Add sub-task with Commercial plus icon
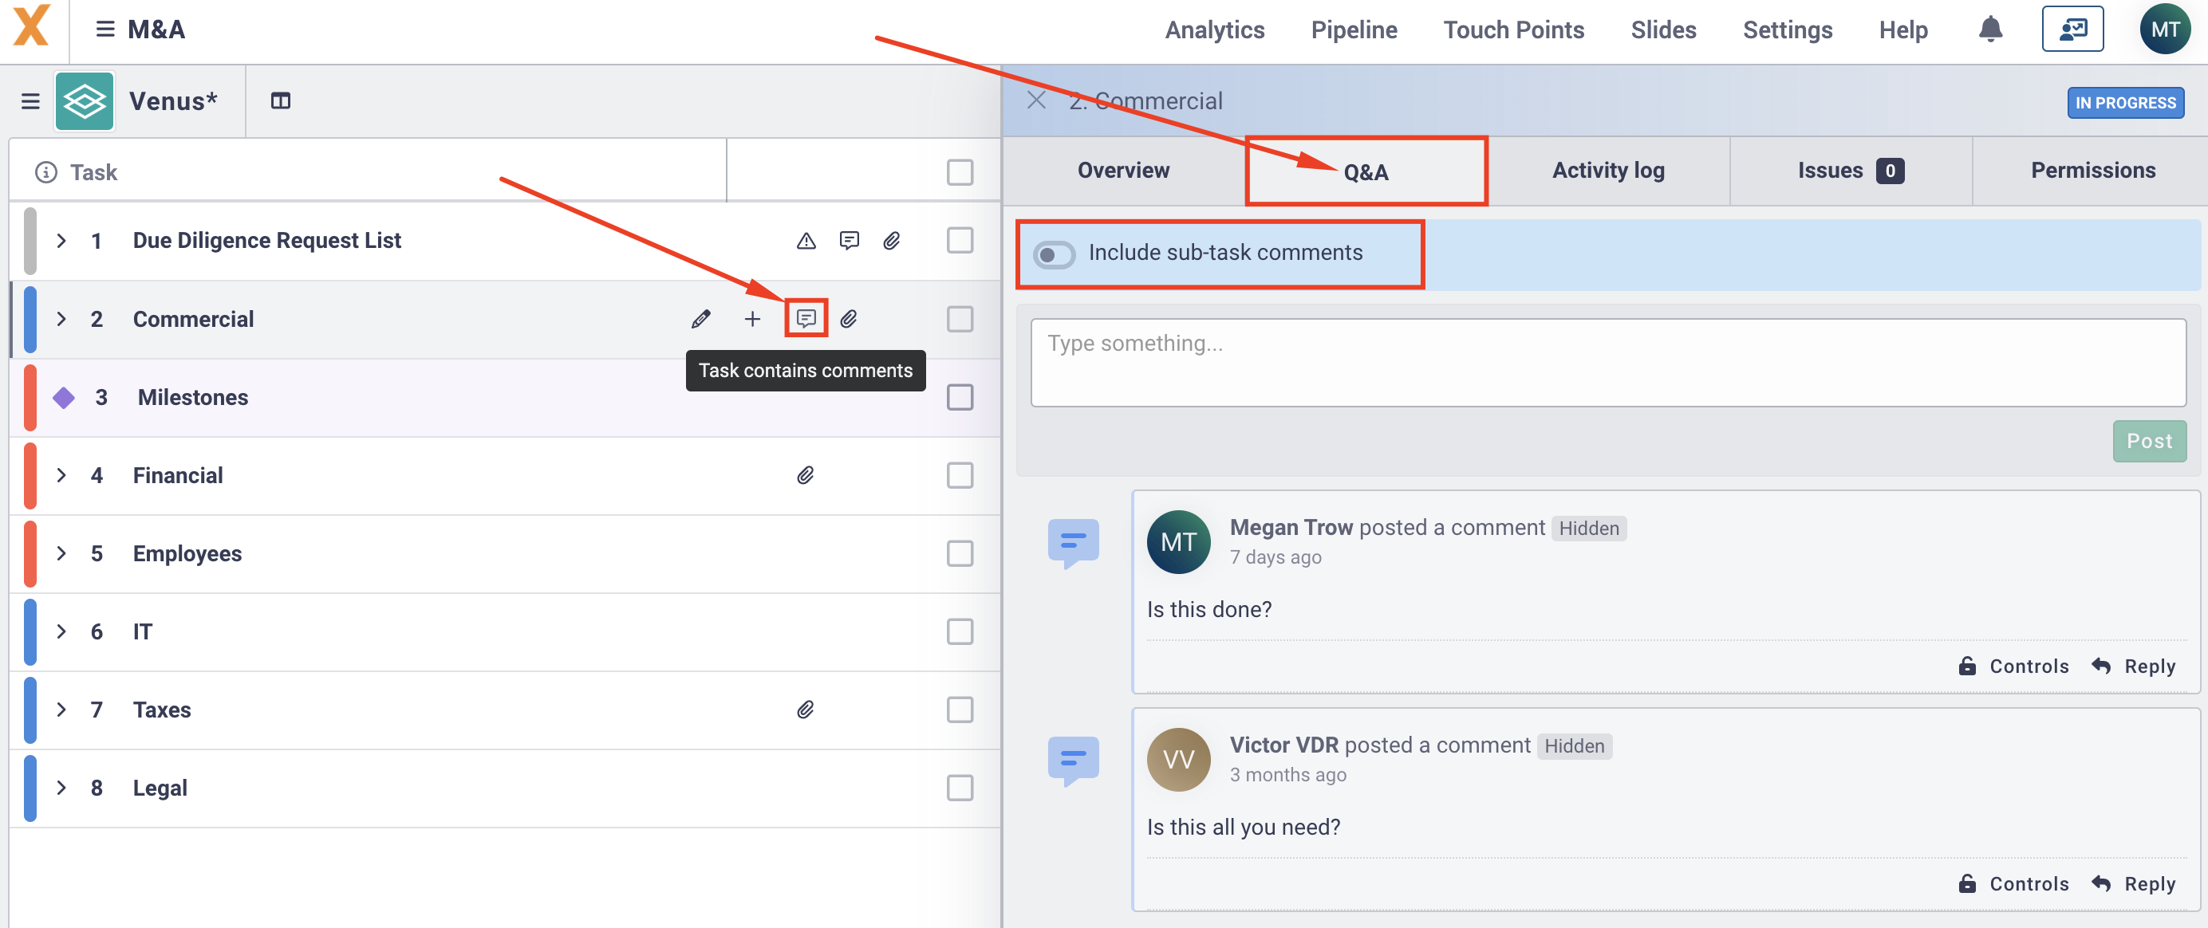 [751, 319]
